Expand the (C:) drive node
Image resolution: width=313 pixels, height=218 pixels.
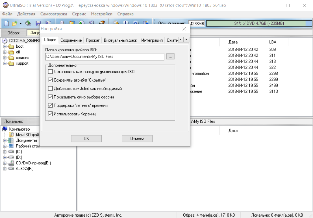pos(5,152)
